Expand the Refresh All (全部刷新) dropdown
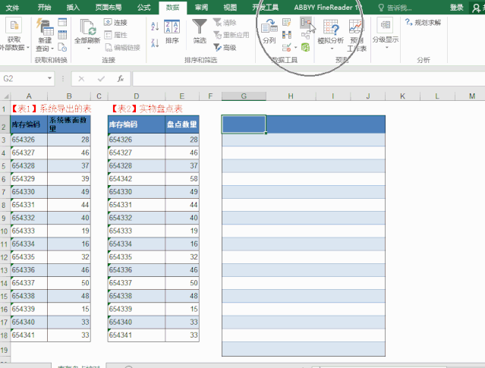485x368 pixels. click(x=88, y=49)
